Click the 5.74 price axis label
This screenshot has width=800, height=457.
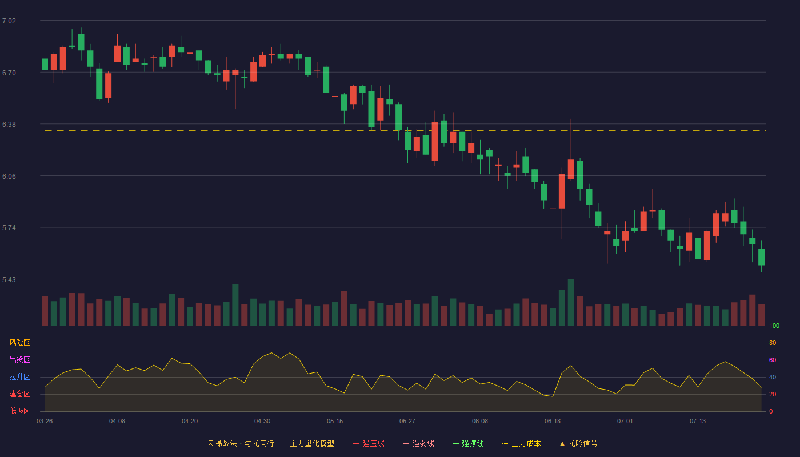(9, 228)
